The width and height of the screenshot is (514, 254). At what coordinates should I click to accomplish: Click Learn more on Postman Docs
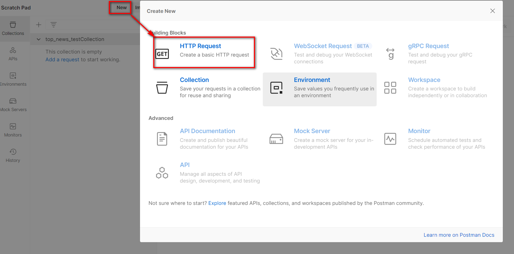click(459, 235)
